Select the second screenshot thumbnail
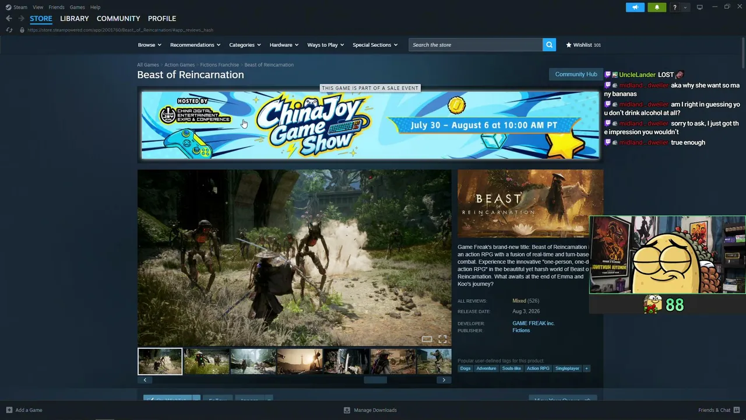Viewport: 746px width, 420px height. click(206, 361)
